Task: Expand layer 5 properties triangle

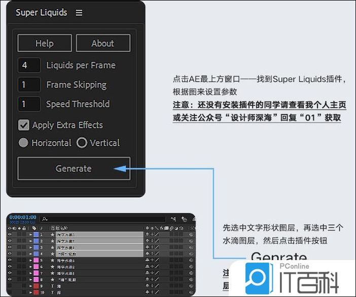Action: [x=30, y=260]
